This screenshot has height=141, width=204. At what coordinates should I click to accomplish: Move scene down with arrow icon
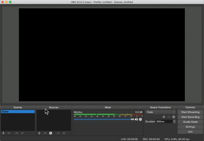pos(22,133)
